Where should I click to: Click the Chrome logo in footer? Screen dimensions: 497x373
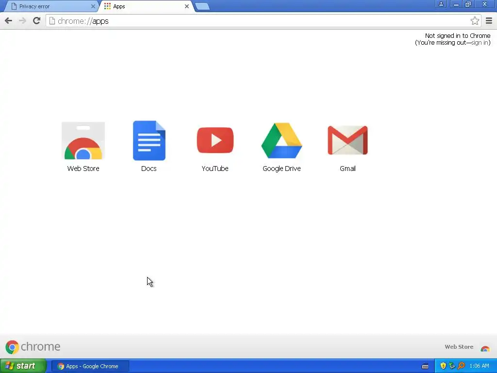(x=33, y=347)
